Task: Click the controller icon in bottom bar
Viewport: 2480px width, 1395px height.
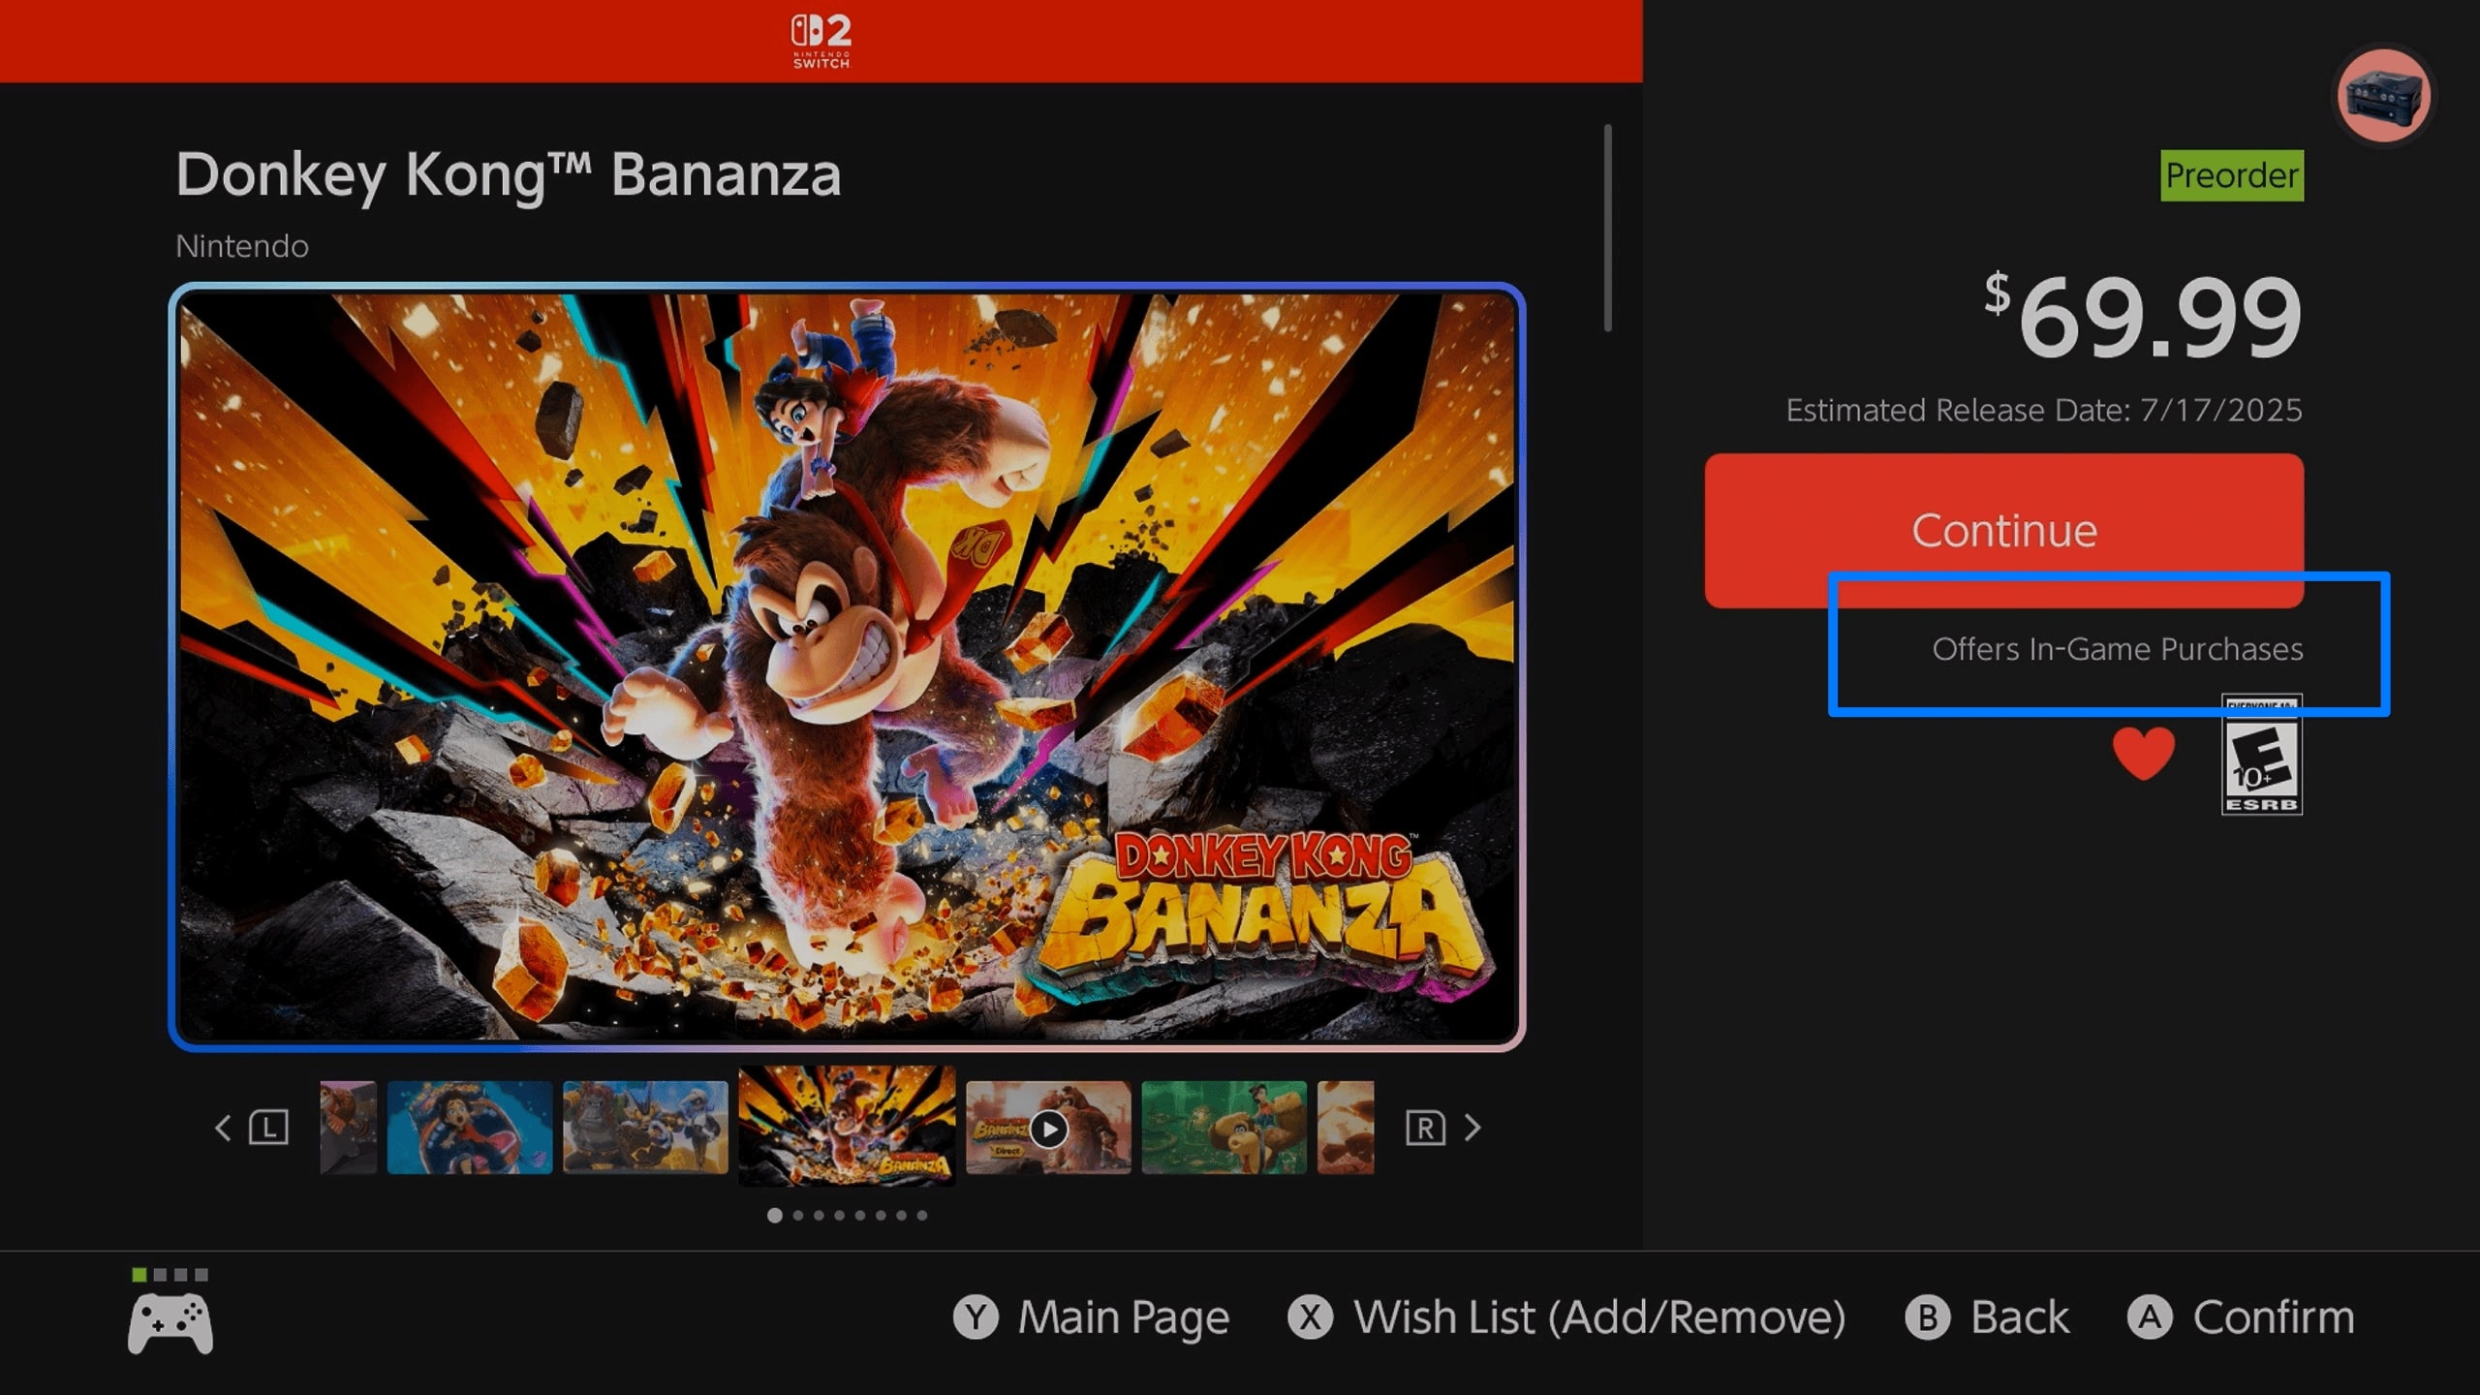Action: (170, 1321)
